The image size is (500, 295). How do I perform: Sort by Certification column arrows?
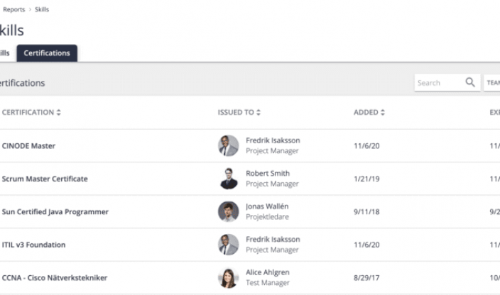point(59,113)
